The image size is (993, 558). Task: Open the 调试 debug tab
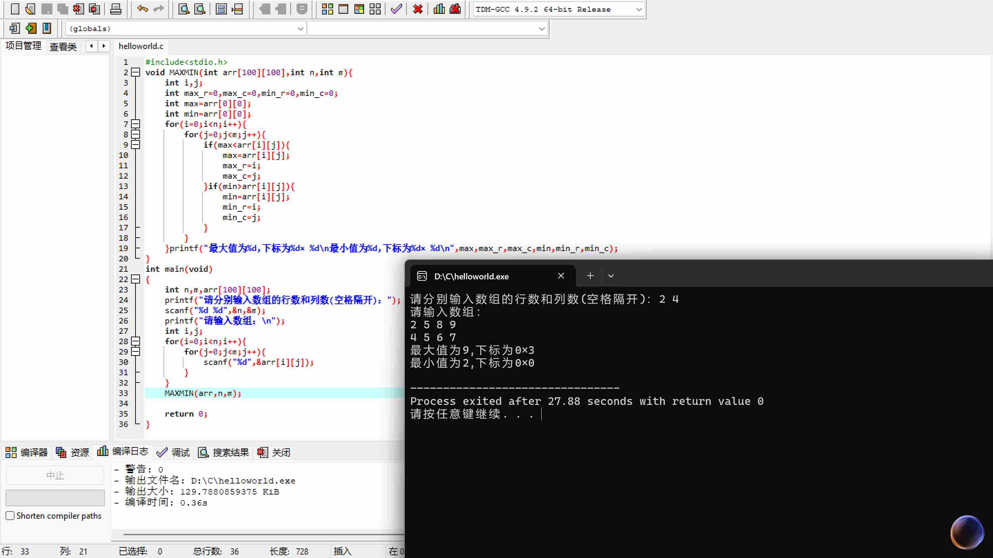point(173,452)
